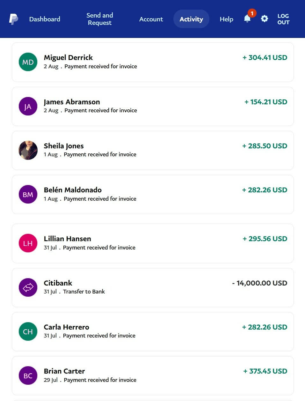
Task: Select the Activity tab
Action: [x=191, y=19]
